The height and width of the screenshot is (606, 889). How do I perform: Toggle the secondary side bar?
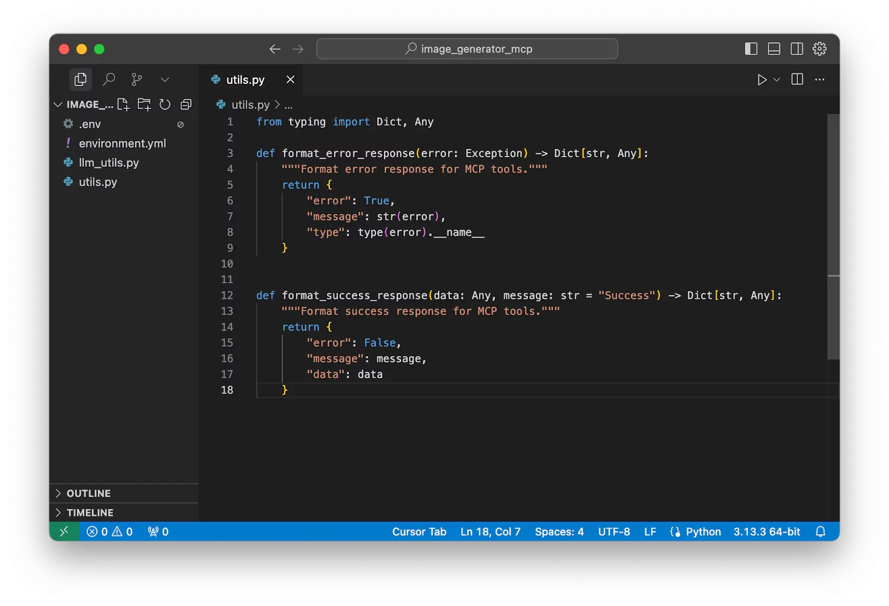click(797, 49)
